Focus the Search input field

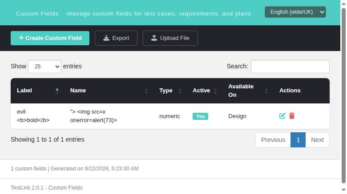(x=290, y=67)
